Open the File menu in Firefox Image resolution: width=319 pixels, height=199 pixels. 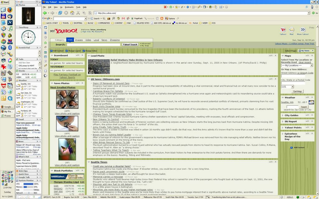point(44,7)
